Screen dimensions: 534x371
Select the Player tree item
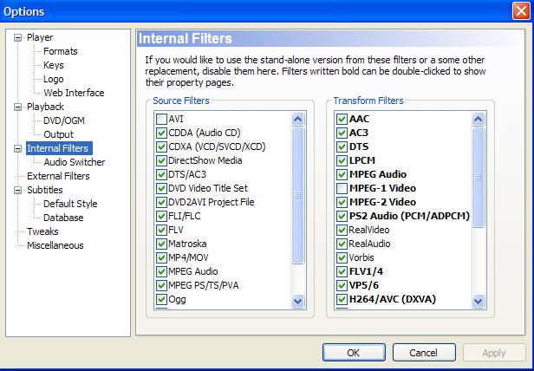[x=40, y=37]
